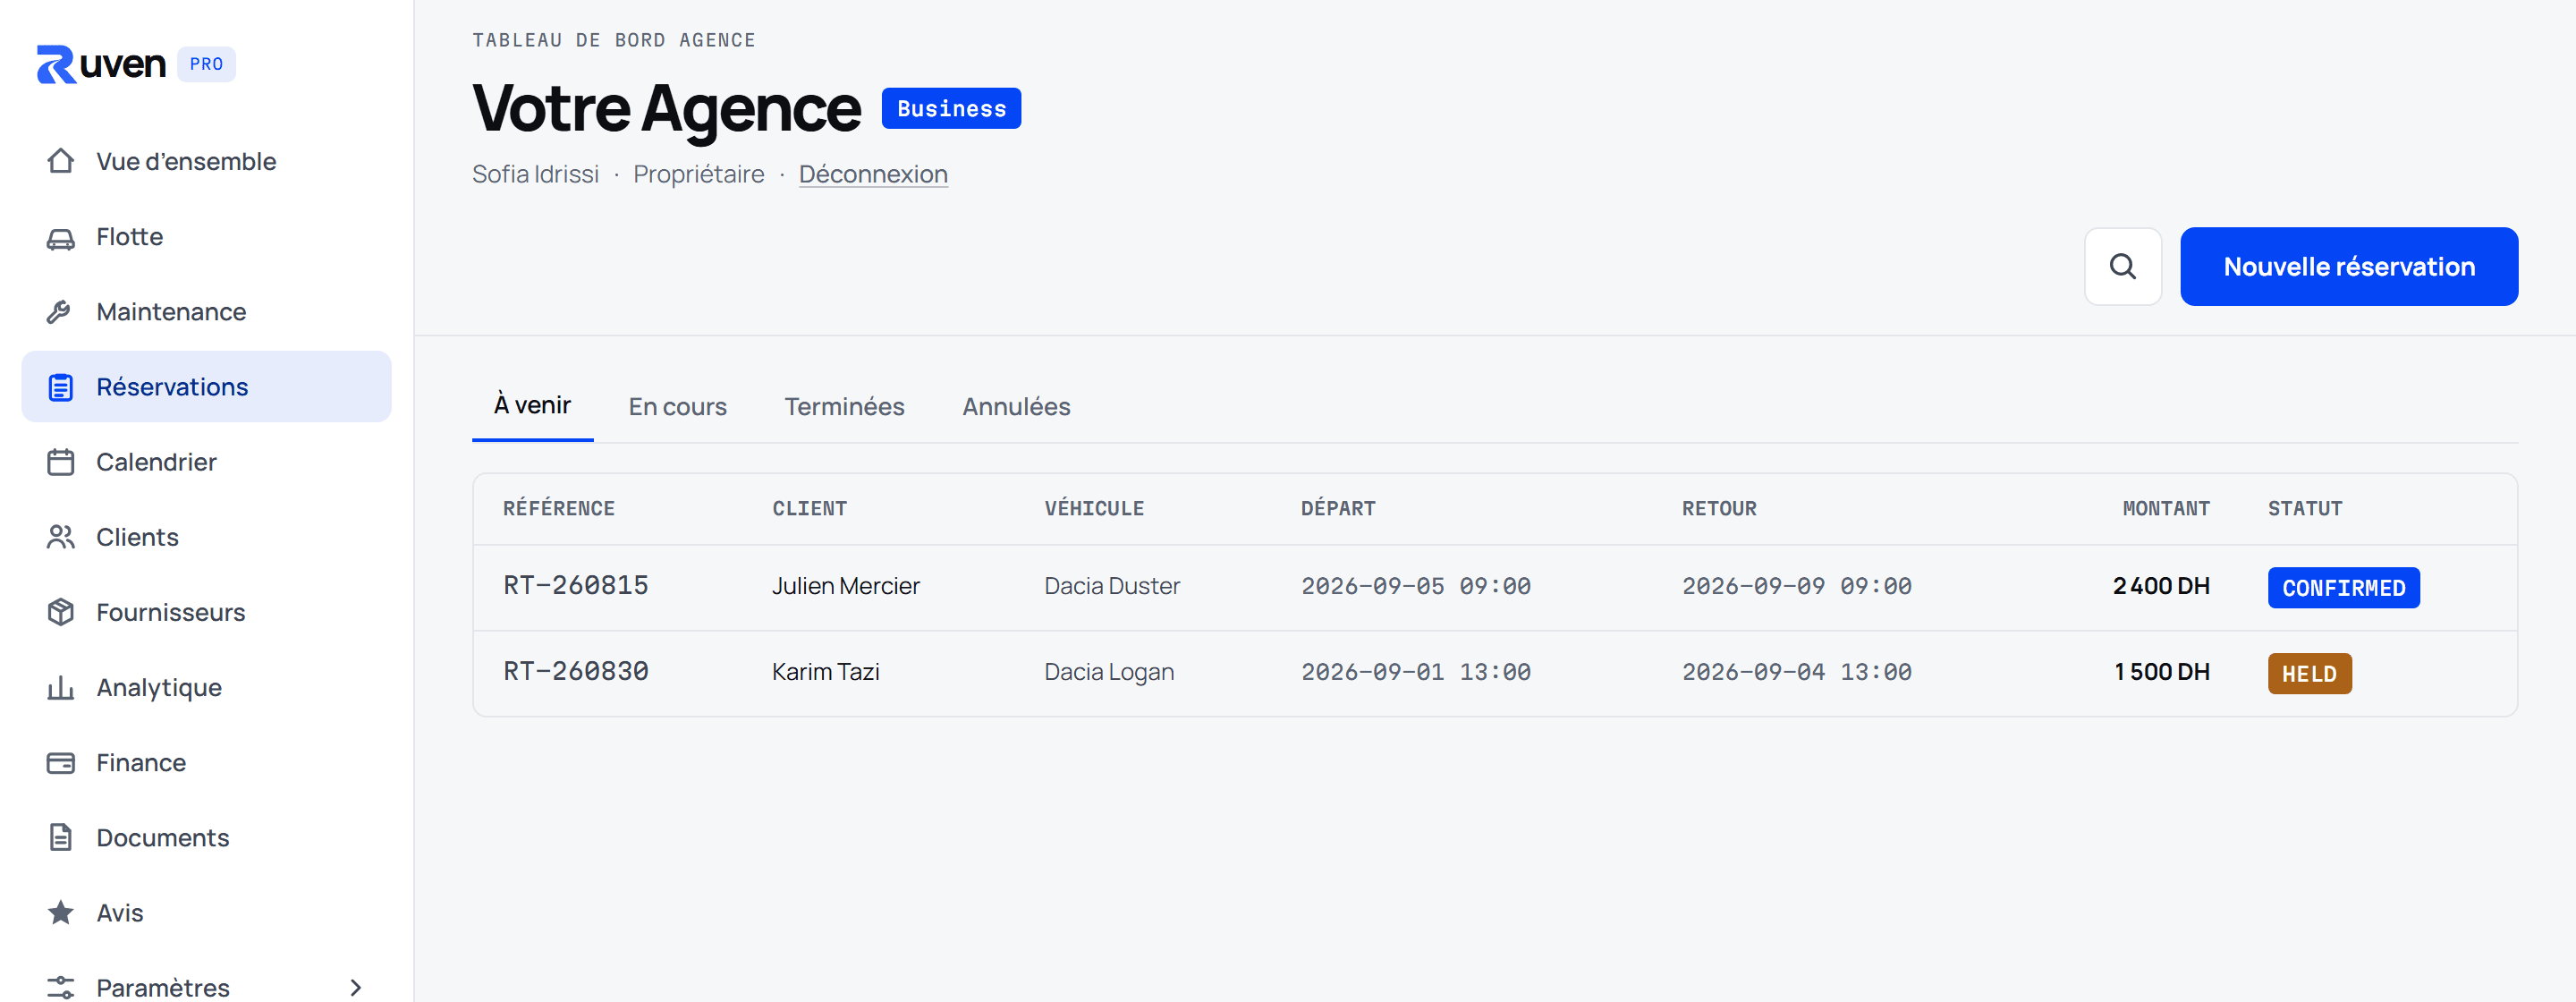Click the Business plan badge
This screenshot has height=1002, width=2576.
(x=951, y=108)
